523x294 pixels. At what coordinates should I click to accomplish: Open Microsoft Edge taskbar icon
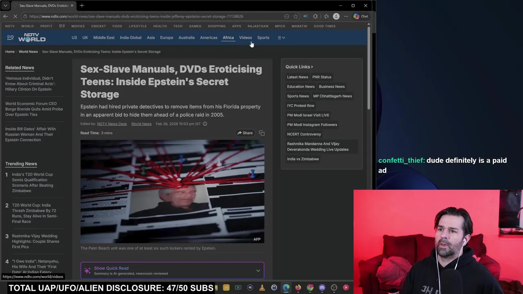point(286,287)
